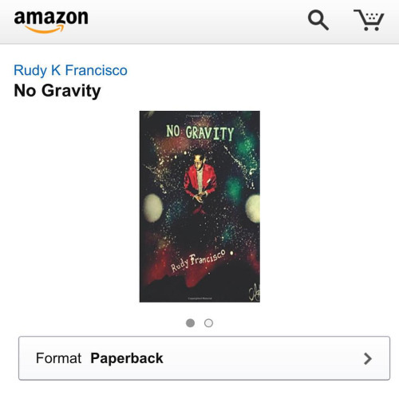Viewport: 399px width, 399px height.
Task: Tap the Rudy Francisco name on the cover
Action: click(x=198, y=261)
